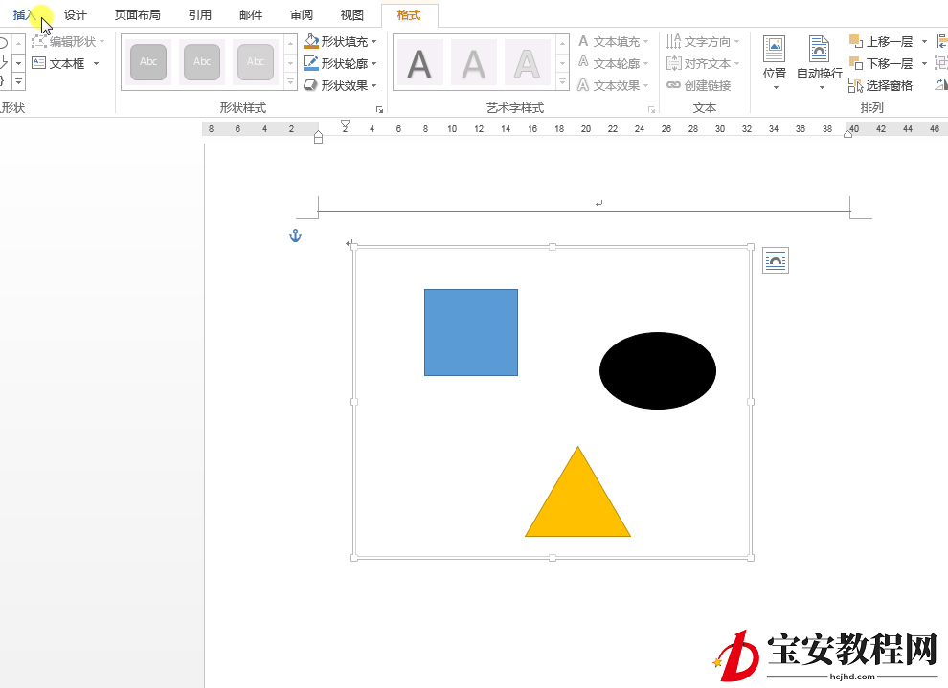Click the 下移一层 send backward button
The image size is (948, 688).
tap(882, 63)
